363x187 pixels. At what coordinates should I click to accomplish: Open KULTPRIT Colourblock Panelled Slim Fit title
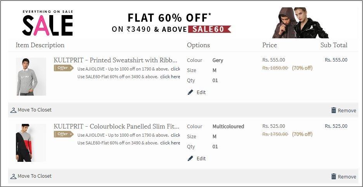tap(116, 126)
